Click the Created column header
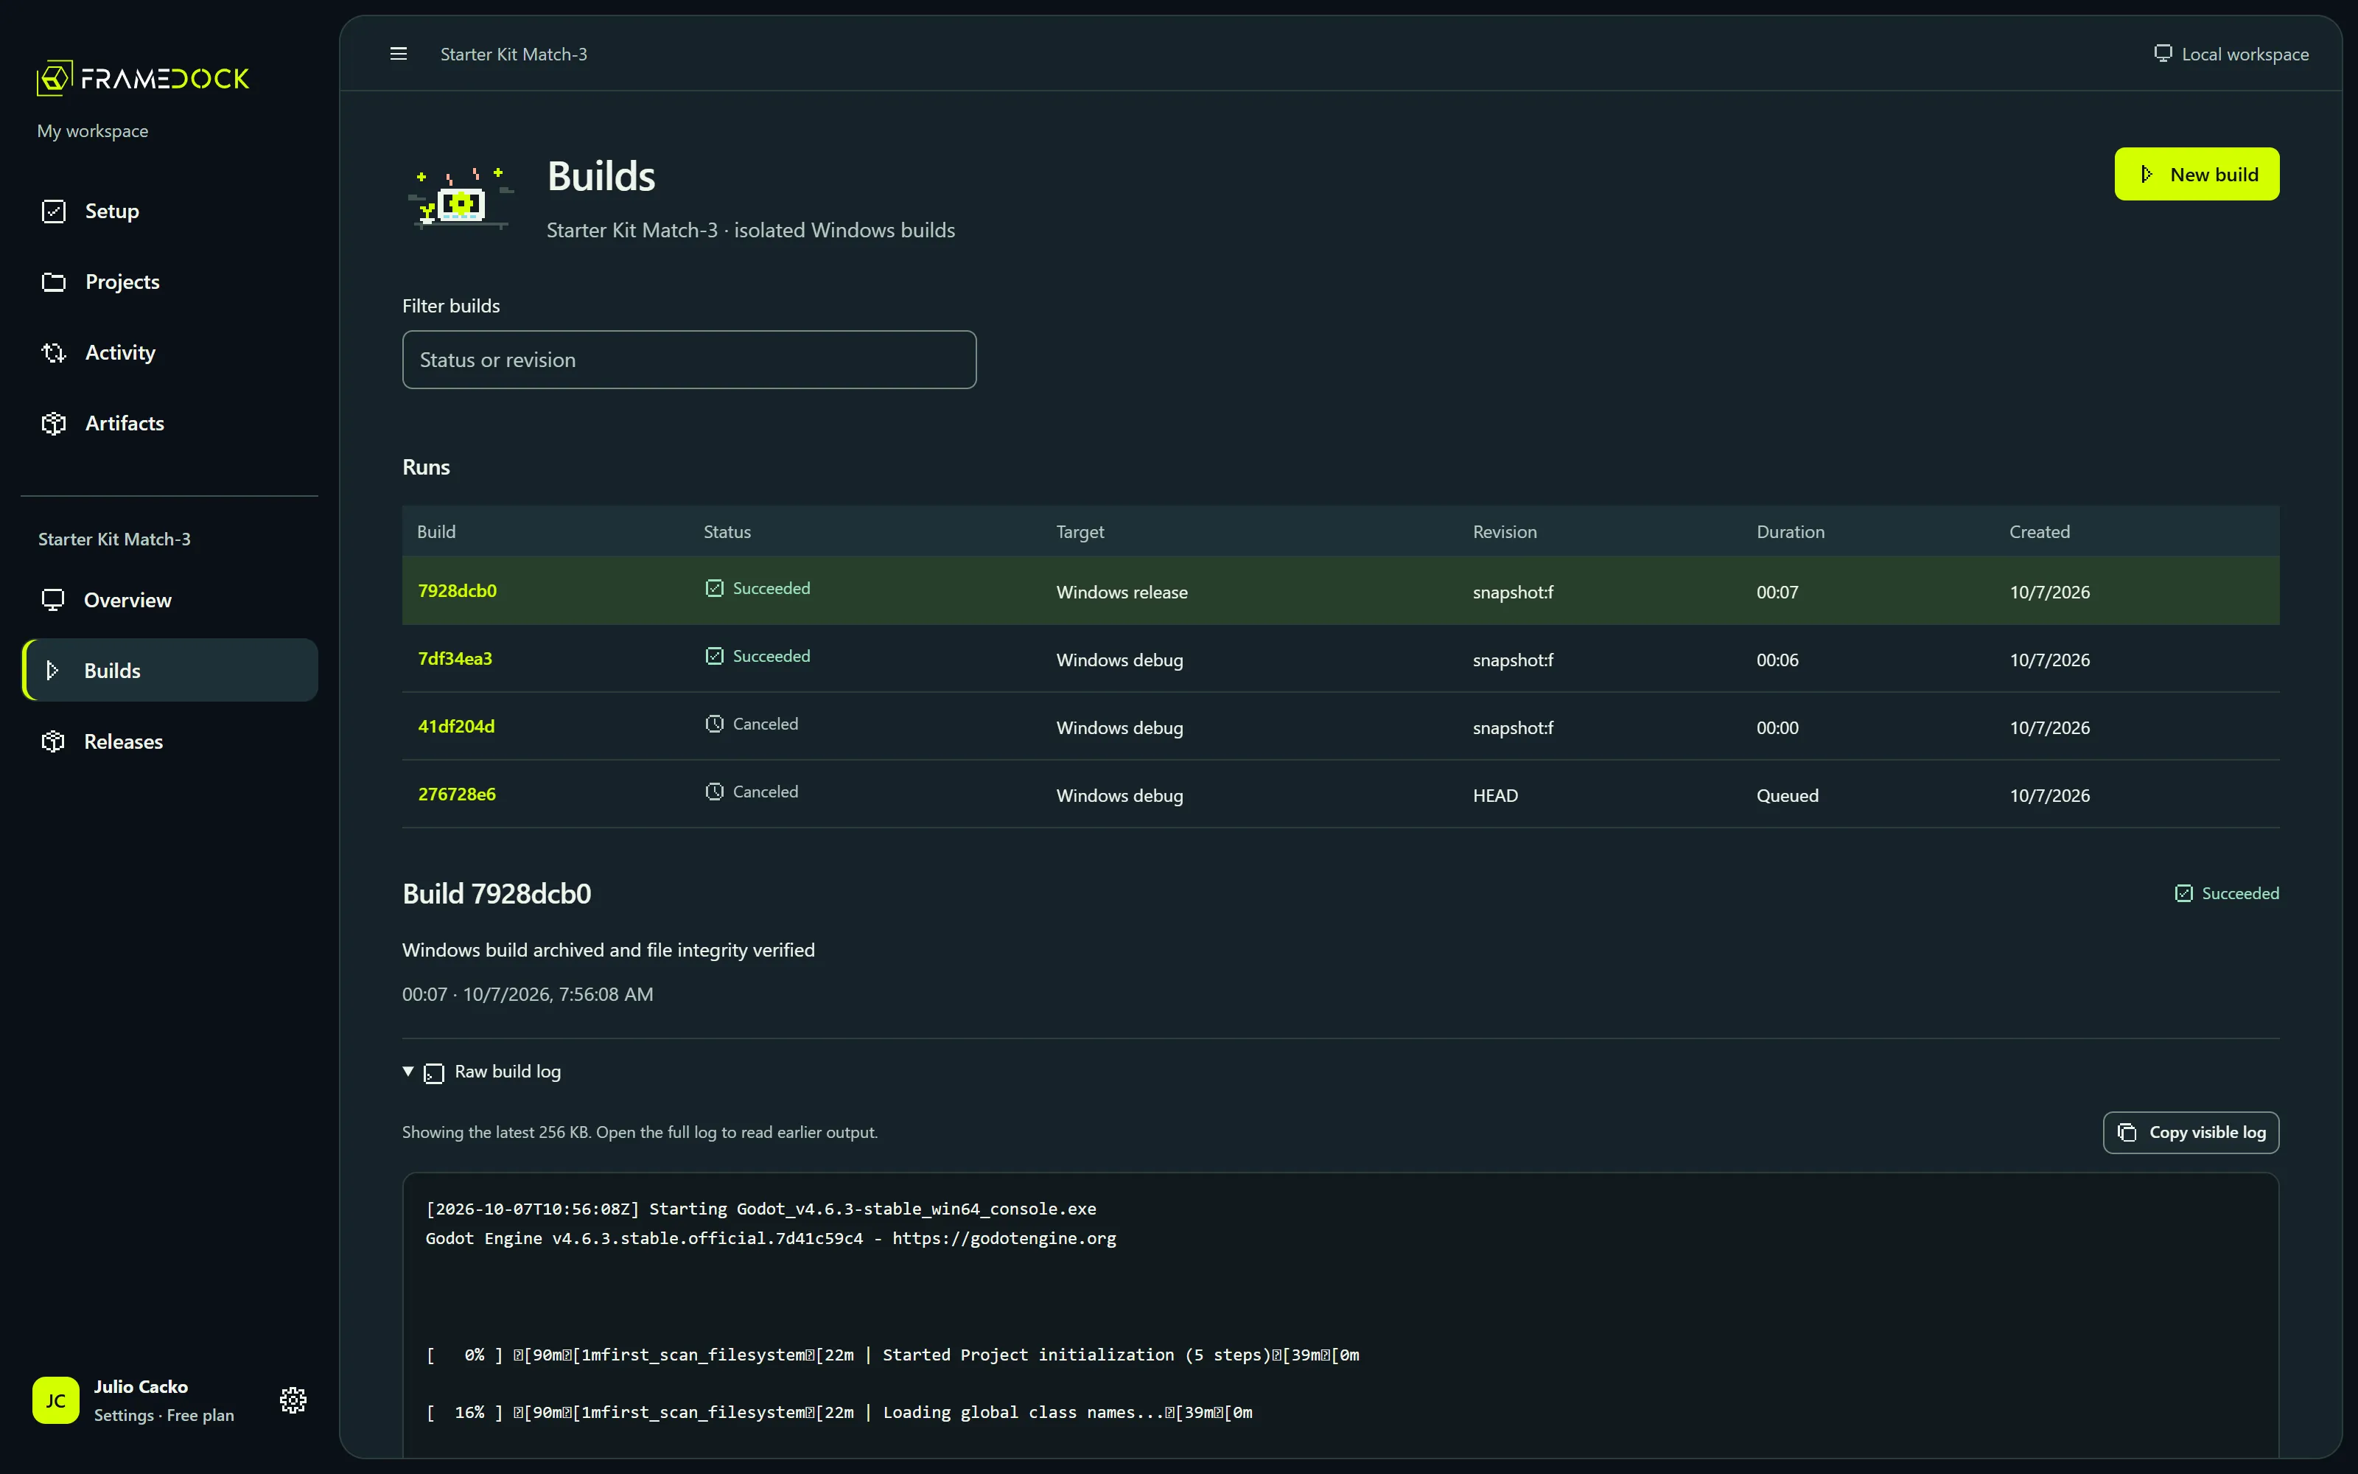Viewport: 2358px width, 1474px height. [2040, 531]
